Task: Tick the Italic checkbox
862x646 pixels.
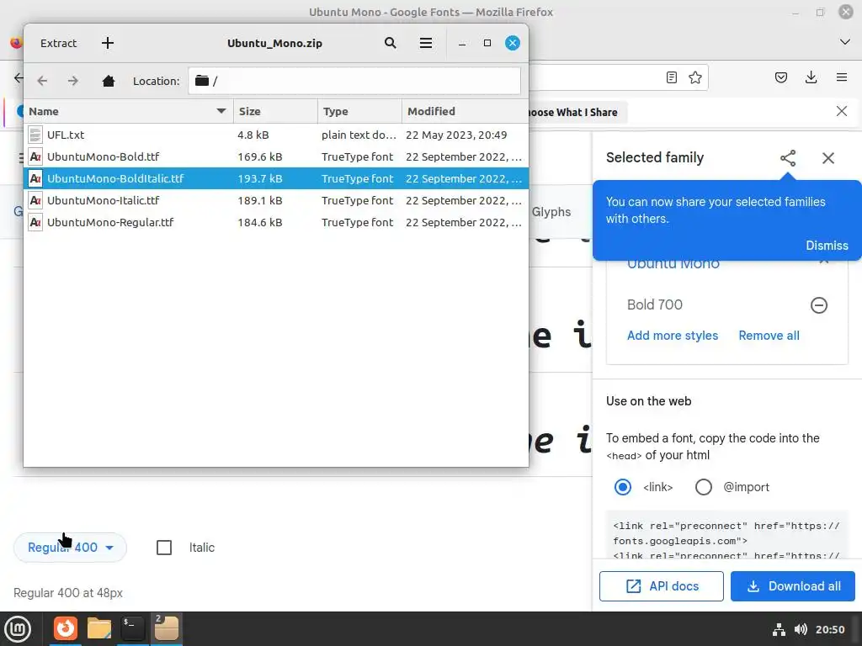Action: pyautogui.click(x=164, y=548)
